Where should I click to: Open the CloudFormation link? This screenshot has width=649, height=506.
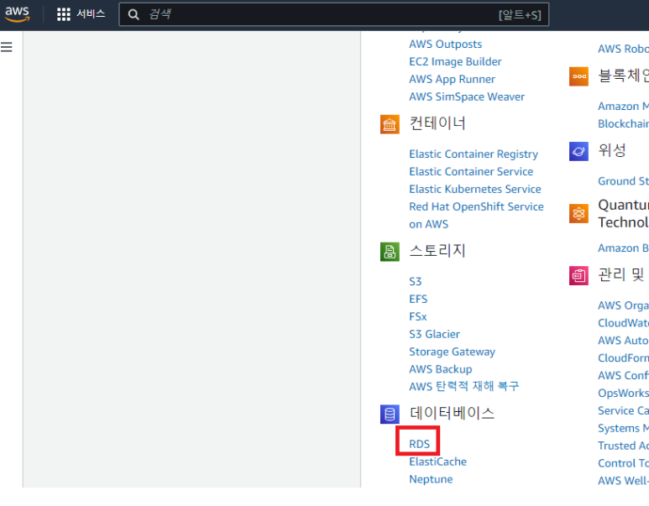tap(623, 357)
